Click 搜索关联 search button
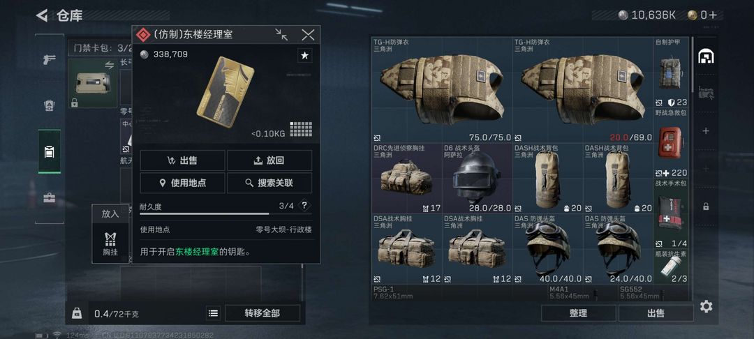The width and height of the screenshot is (754, 339). coord(269,183)
